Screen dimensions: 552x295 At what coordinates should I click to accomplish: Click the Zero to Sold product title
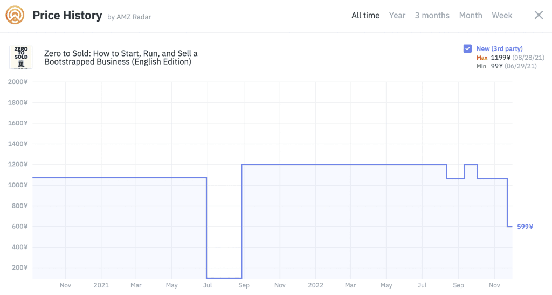121,58
